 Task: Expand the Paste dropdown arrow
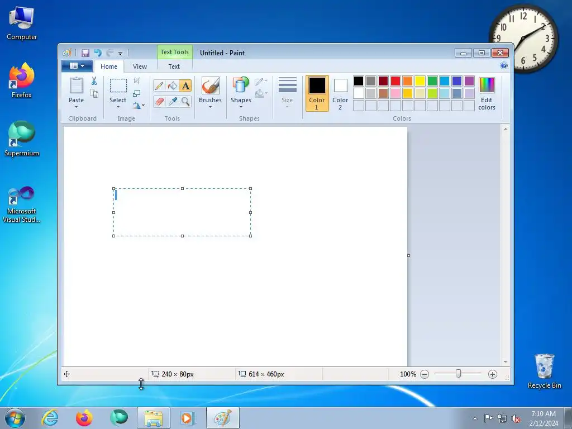pos(76,107)
